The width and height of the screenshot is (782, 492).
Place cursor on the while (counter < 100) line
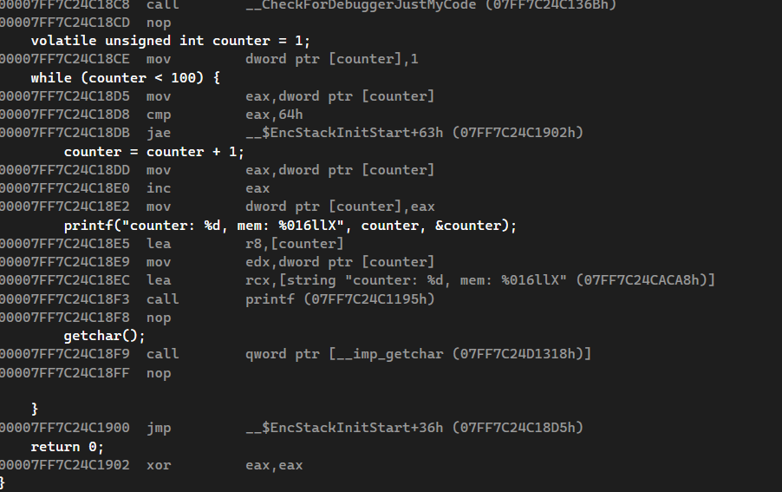point(126,78)
